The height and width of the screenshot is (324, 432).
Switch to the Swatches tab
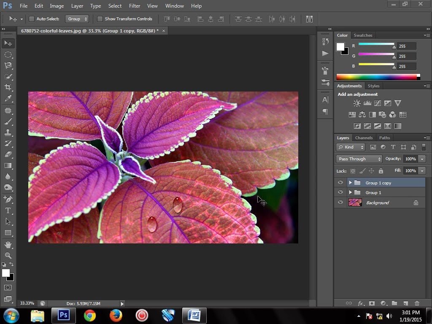coord(363,35)
